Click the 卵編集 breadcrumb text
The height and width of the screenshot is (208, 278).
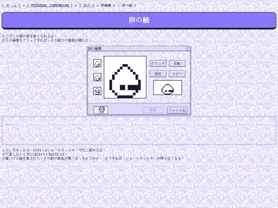(106, 6)
